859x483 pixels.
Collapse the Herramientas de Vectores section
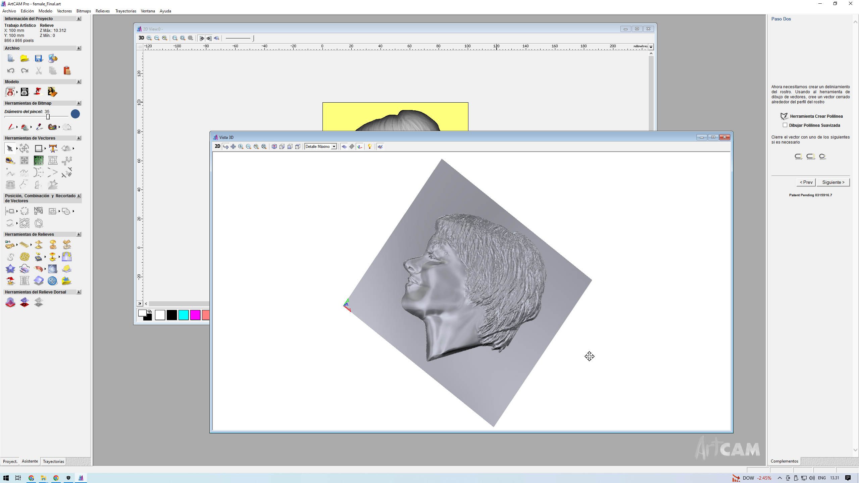tap(79, 138)
